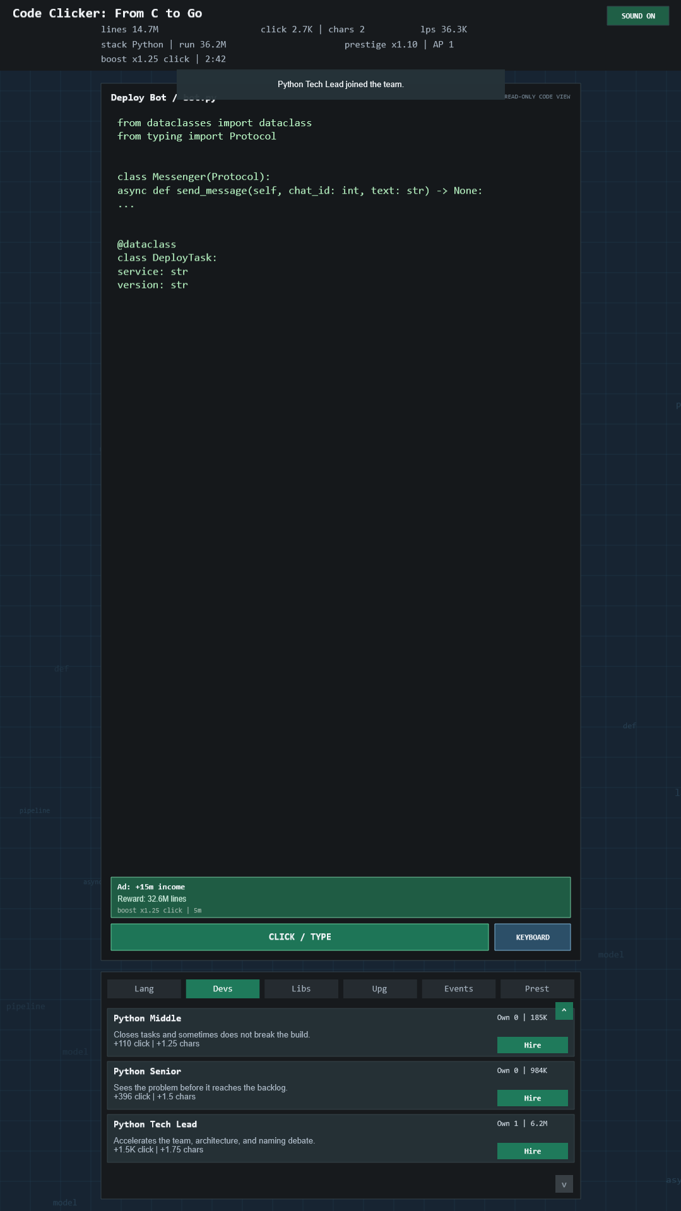
Task: Click the down arrow below the devs list
Action: pos(564,1184)
